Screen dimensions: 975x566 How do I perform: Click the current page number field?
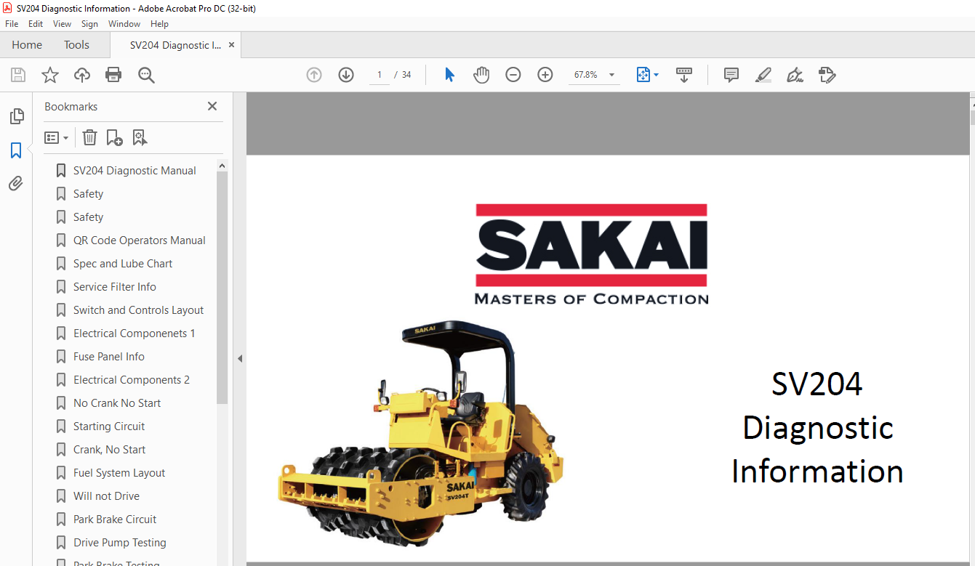[379, 75]
